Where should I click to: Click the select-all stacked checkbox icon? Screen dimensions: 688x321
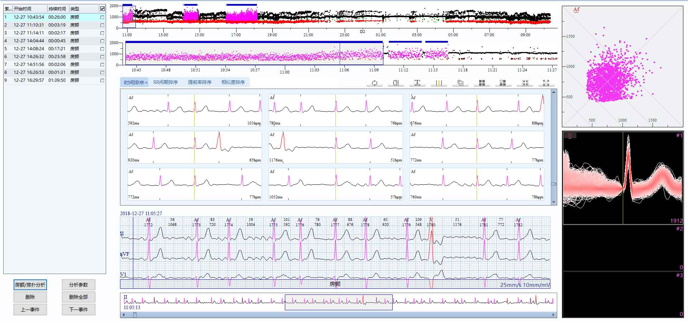(460, 83)
